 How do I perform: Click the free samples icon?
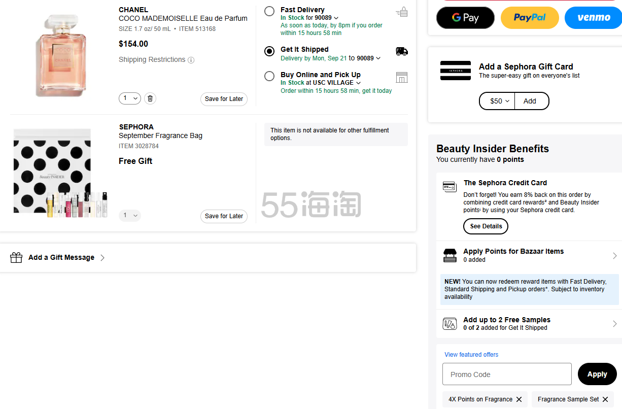(x=450, y=324)
